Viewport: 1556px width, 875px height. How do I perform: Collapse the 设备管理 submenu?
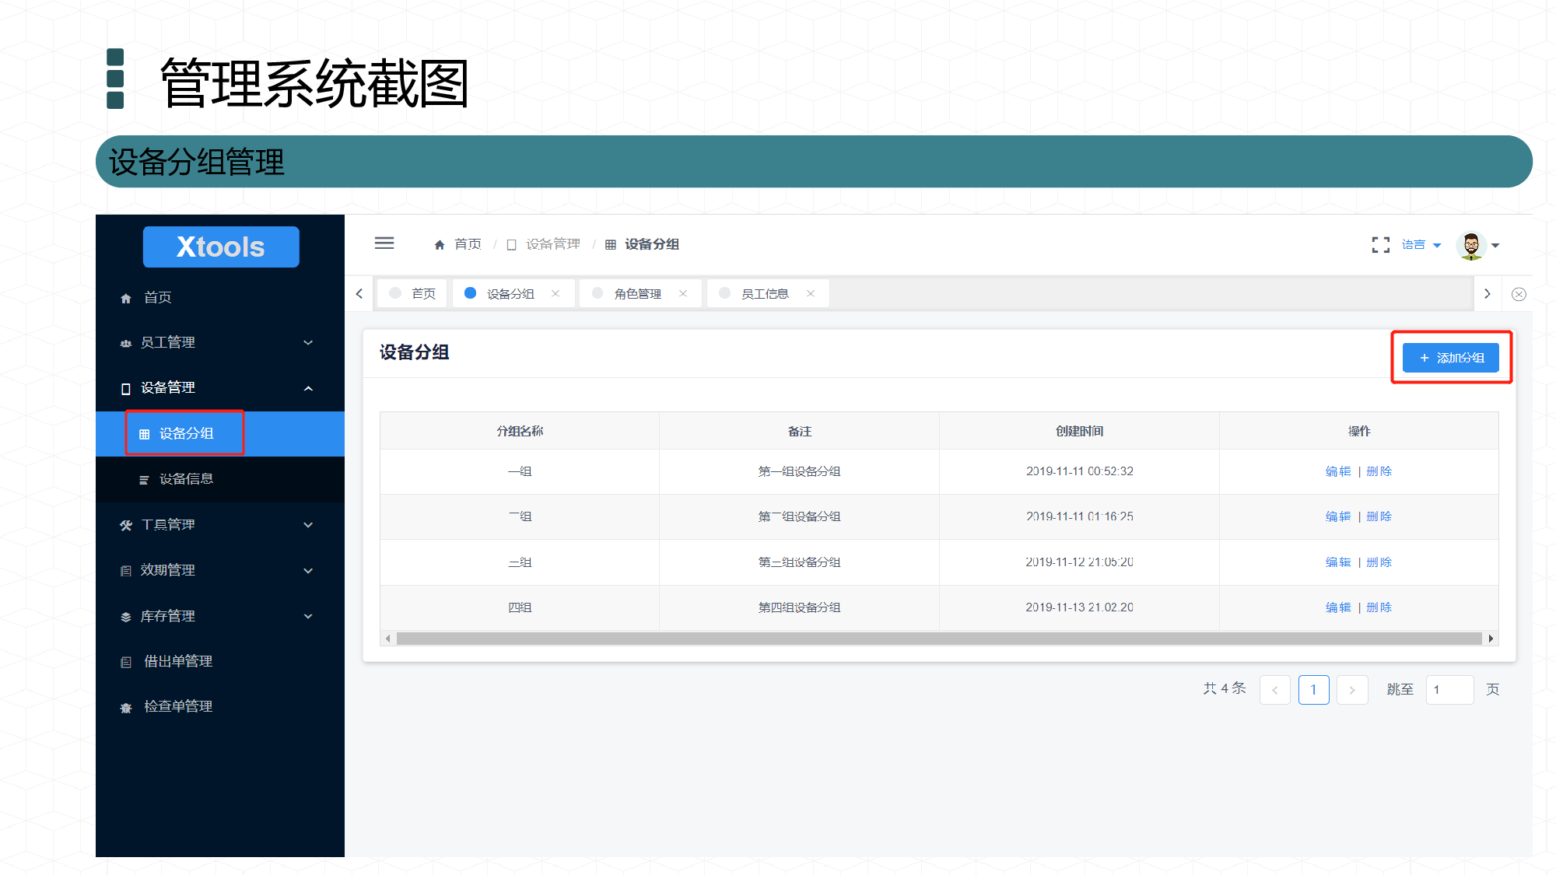313,388
